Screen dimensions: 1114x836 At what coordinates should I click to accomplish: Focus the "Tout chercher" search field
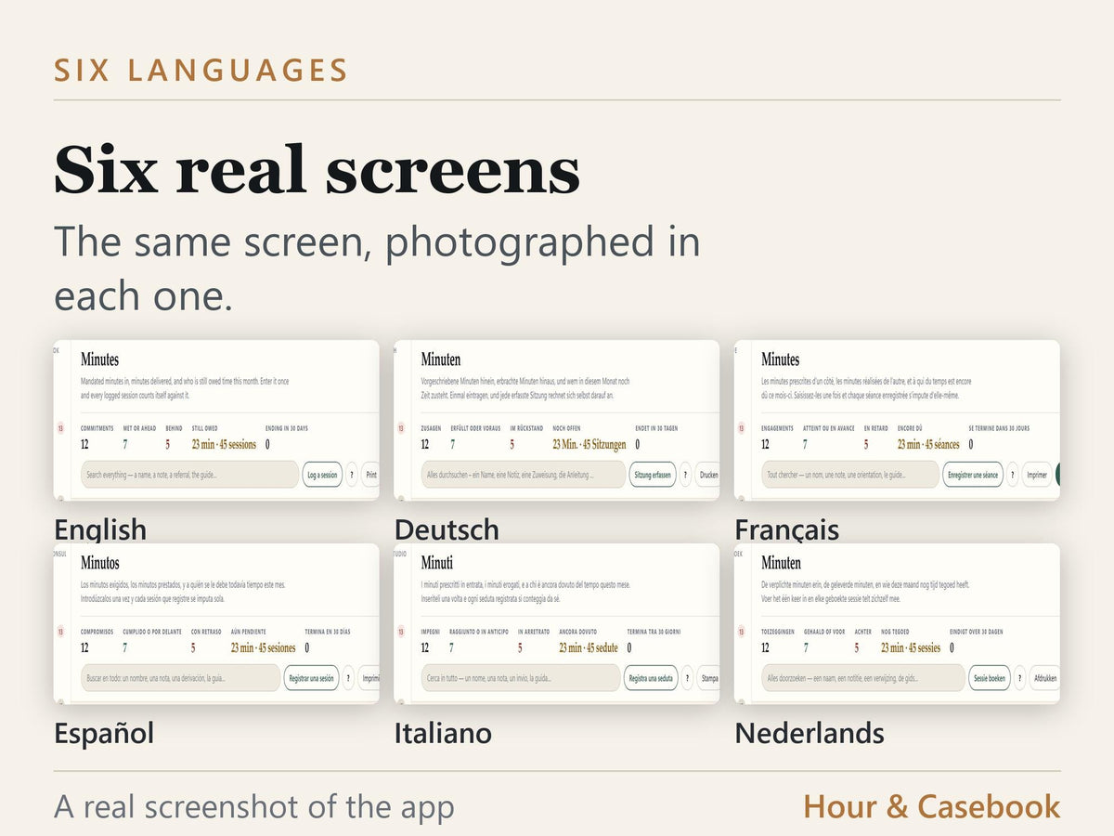point(849,475)
